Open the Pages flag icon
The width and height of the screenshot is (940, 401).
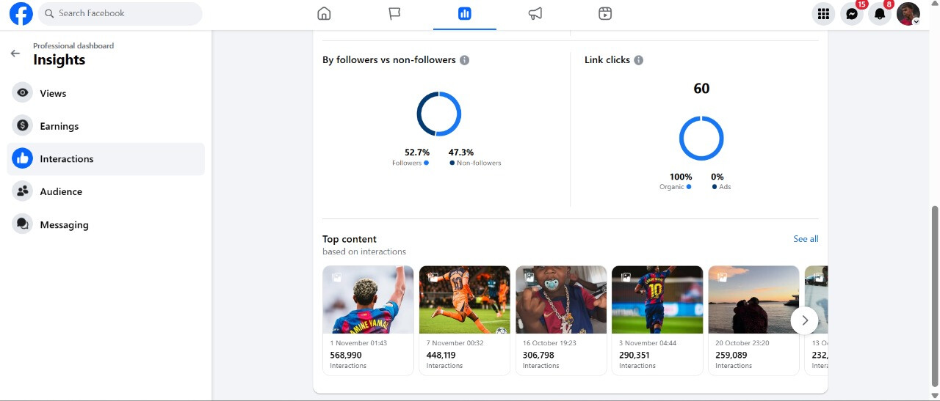pos(394,14)
